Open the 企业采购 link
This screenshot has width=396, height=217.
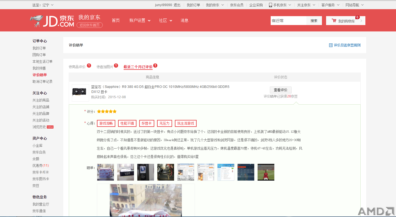point(256,5)
